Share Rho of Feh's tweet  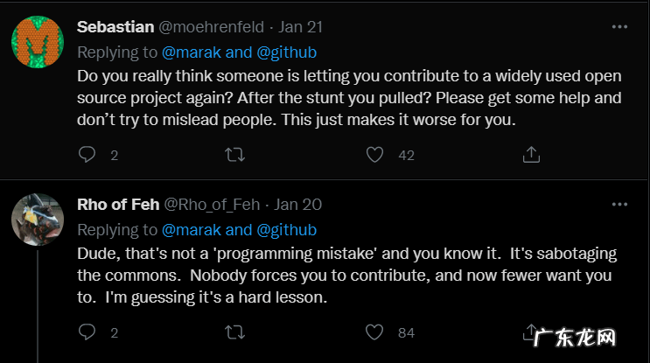[530, 332]
